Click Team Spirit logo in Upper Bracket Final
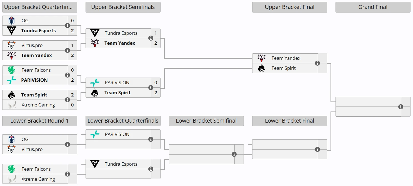Screen dimensions: 413x186 [x=261, y=68]
